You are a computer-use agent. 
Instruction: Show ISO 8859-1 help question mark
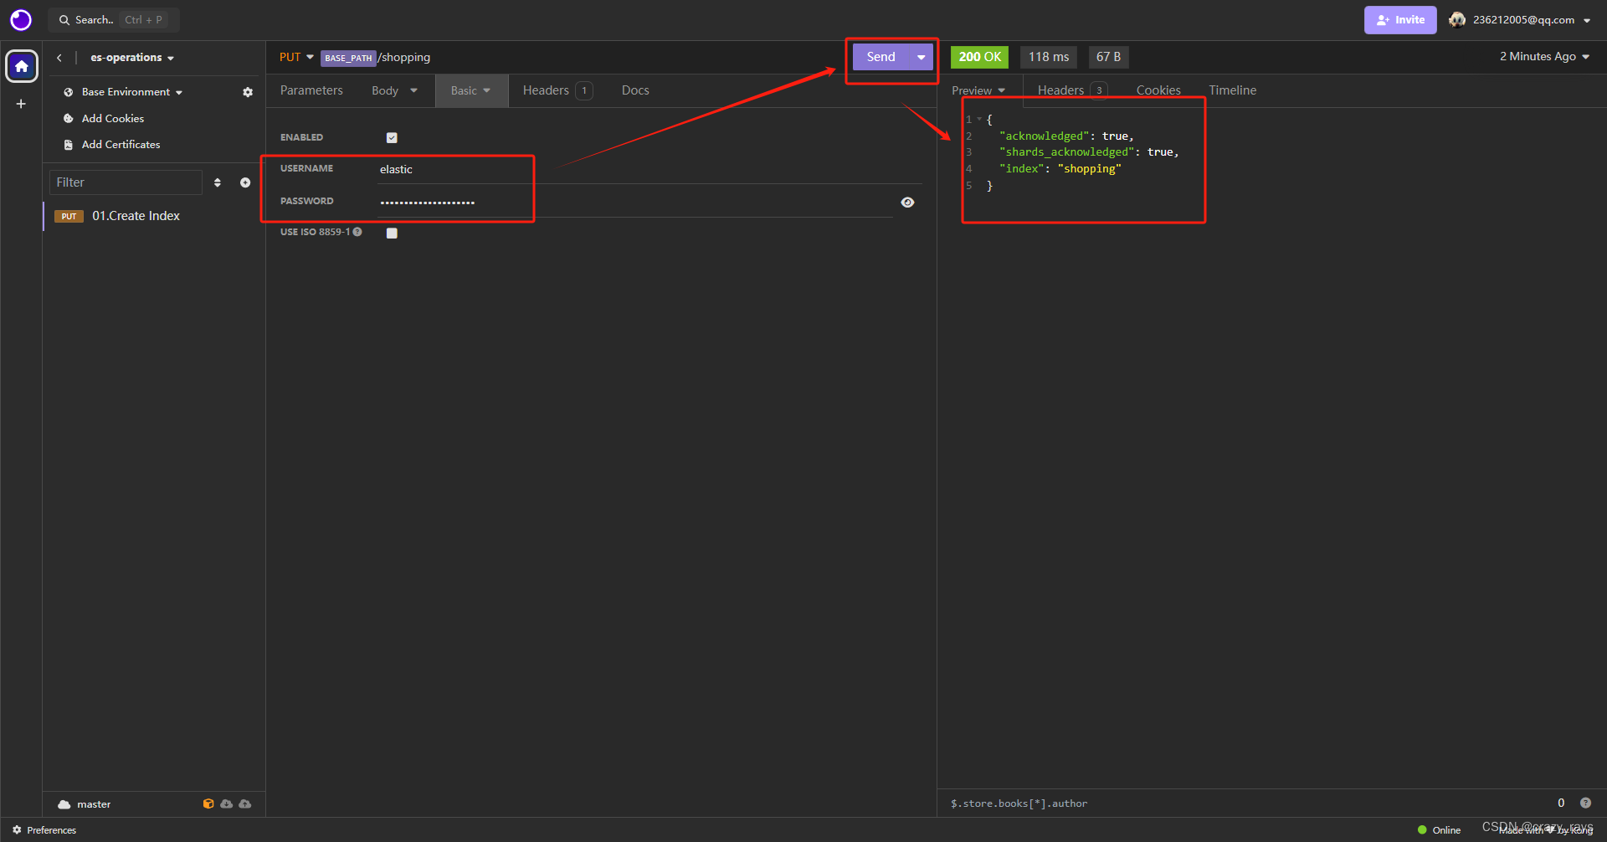357,232
